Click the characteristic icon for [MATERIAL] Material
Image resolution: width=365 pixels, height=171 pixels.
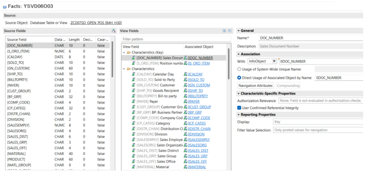[x=133, y=167]
